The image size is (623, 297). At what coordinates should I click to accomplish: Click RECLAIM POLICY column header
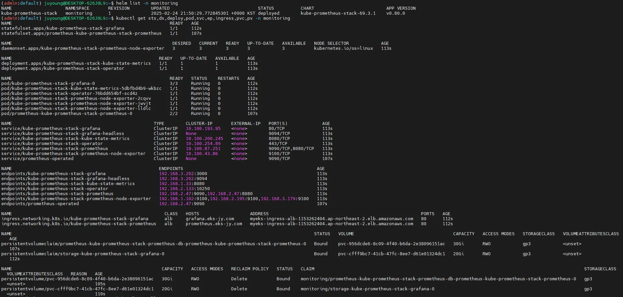[x=250, y=269]
